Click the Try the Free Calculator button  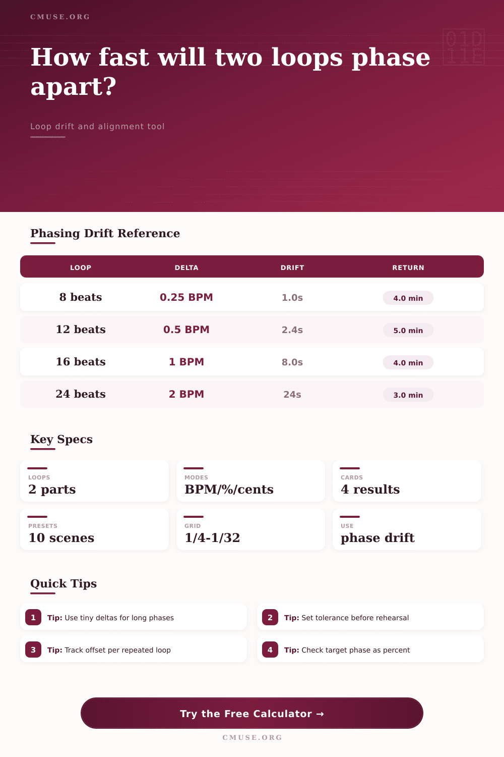[252, 713]
